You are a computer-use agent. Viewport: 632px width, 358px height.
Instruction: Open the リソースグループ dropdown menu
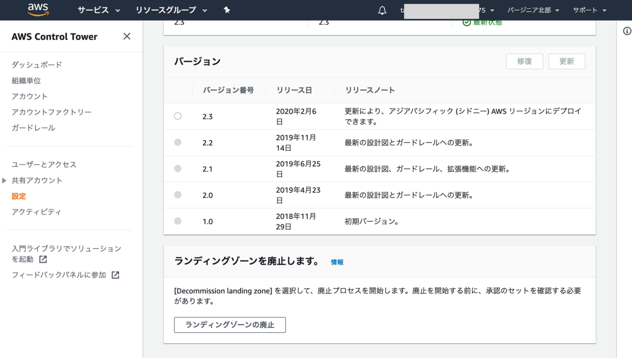coord(171,10)
